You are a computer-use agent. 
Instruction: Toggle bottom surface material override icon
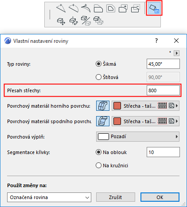coord(103,121)
